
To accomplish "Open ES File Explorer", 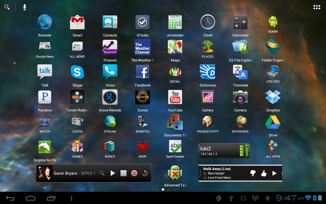I will (240, 47).
